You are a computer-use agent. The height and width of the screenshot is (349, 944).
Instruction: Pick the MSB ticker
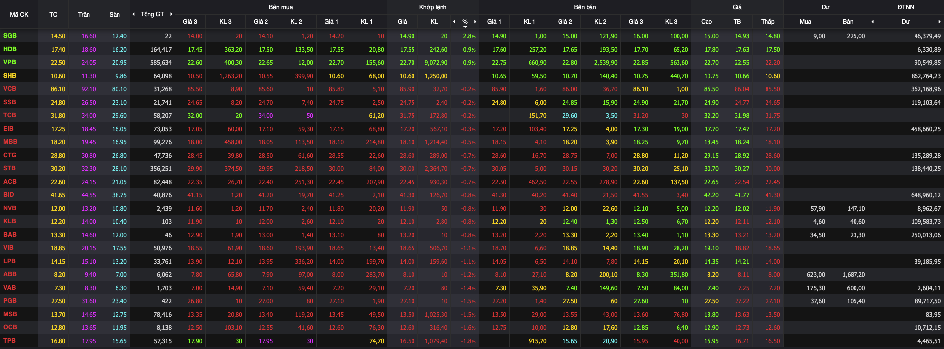[x=10, y=314]
